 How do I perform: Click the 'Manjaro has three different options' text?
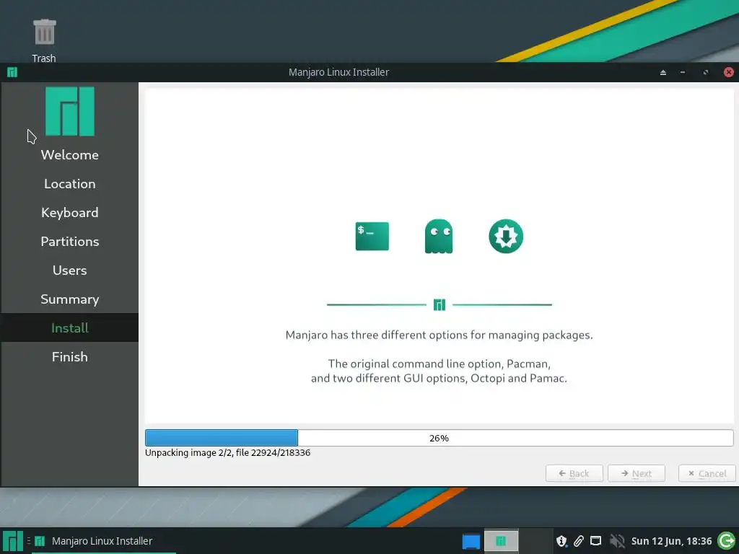click(440, 335)
